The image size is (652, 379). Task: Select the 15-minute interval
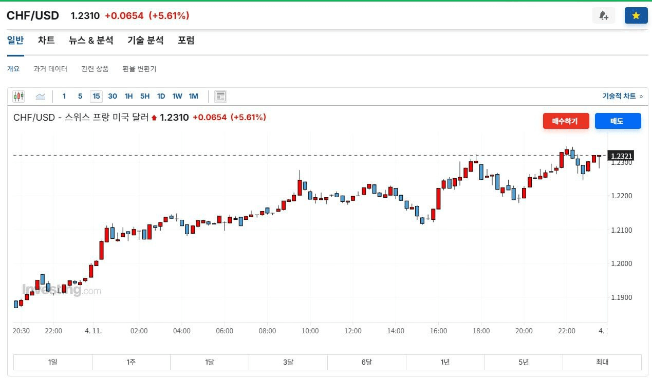[96, 96]
